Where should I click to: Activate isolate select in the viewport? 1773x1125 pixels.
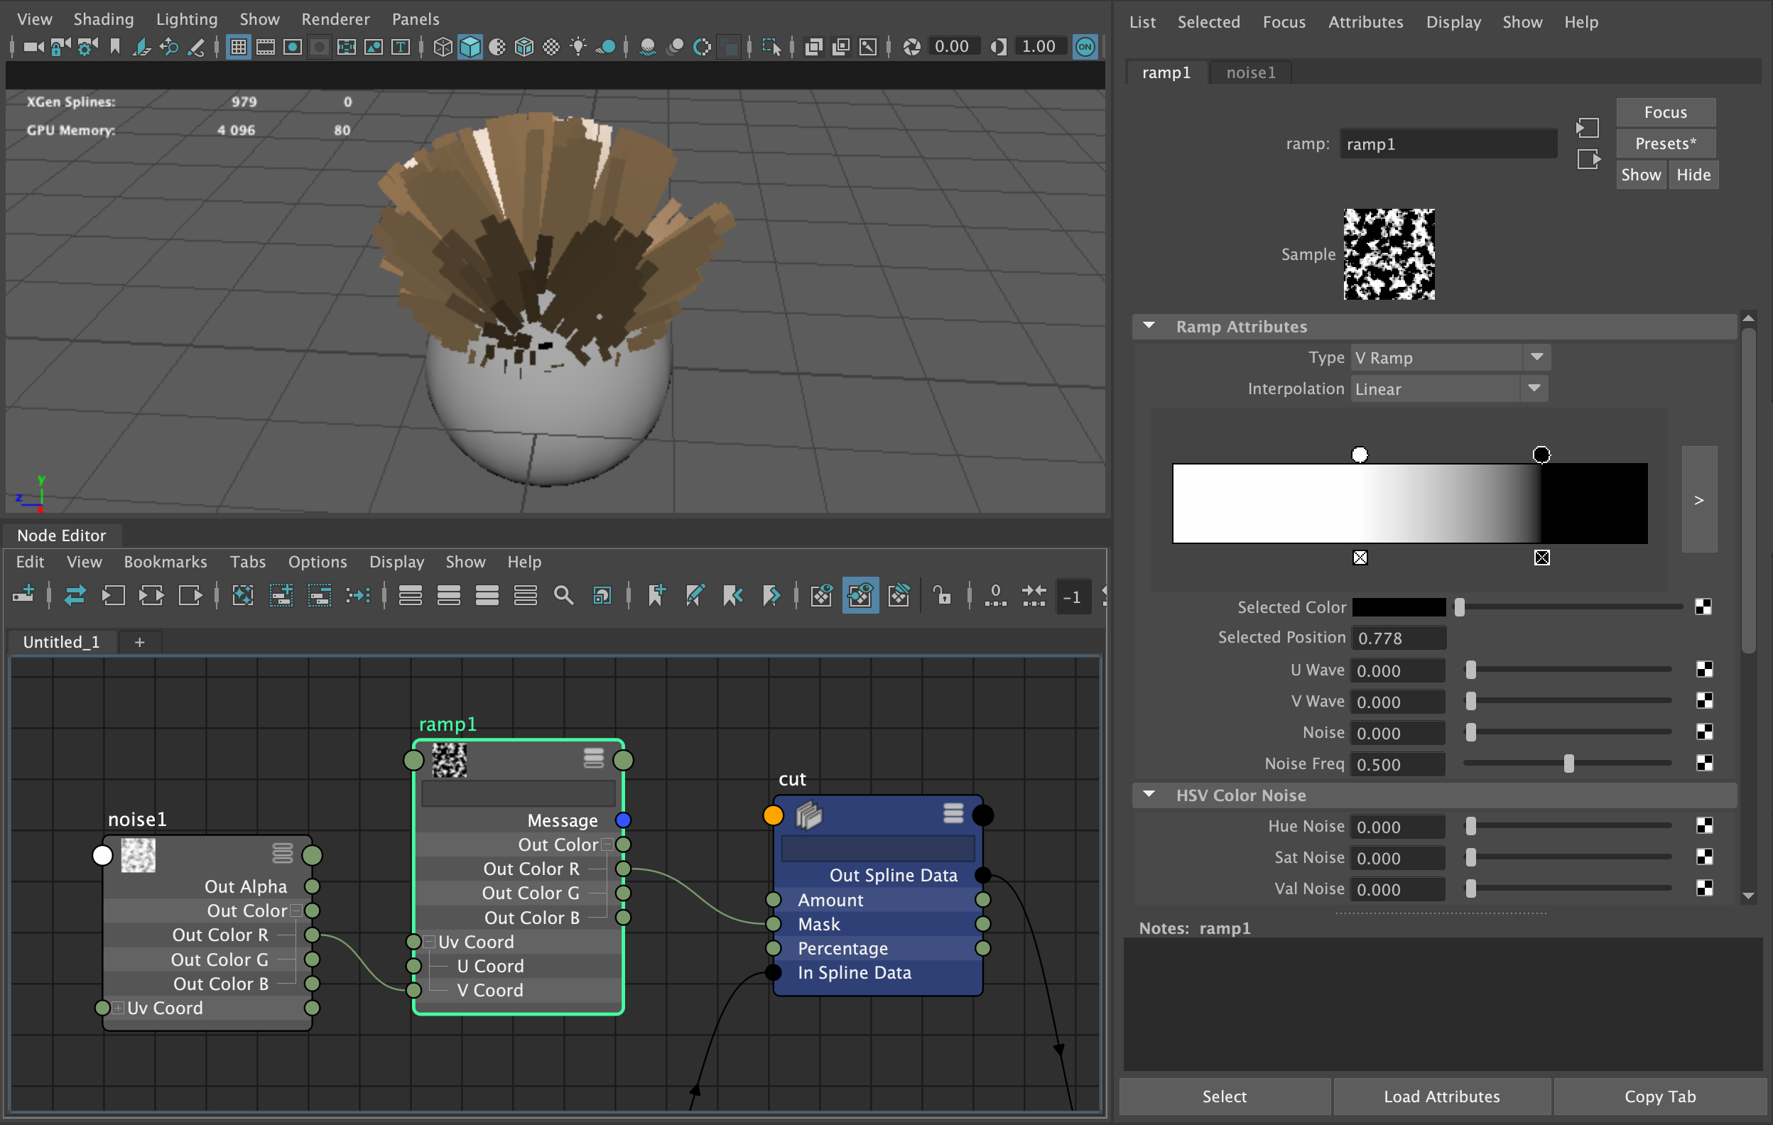pyautogui.click(x=772, y=46)
